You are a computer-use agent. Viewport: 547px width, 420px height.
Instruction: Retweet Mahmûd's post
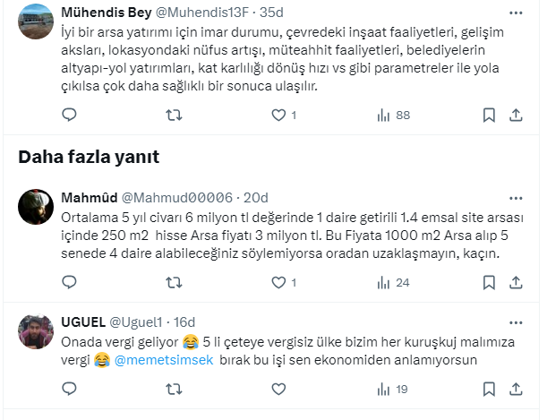(175, 283)
